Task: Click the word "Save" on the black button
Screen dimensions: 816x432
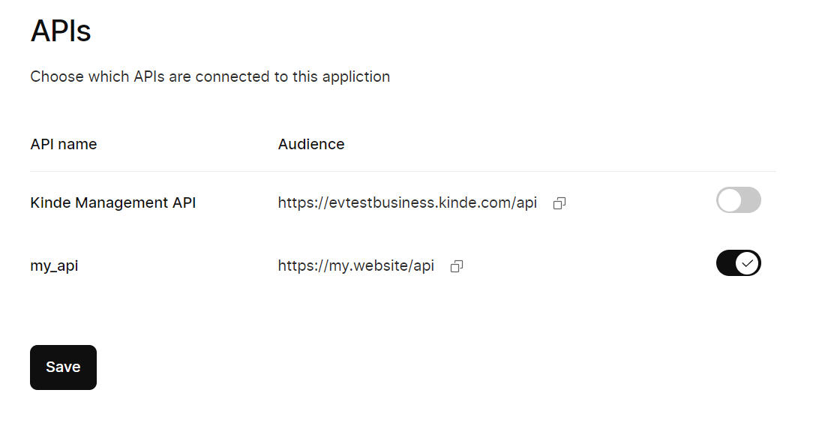Action: click(63, 367)
